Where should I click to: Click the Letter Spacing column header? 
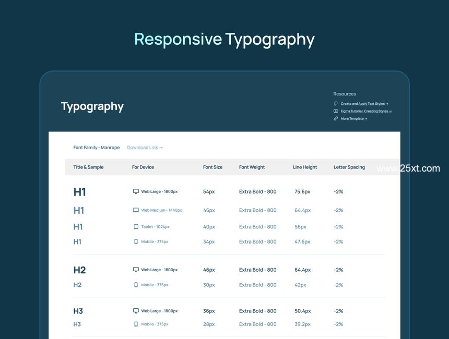pyautogui.click(x=349, y=167)
